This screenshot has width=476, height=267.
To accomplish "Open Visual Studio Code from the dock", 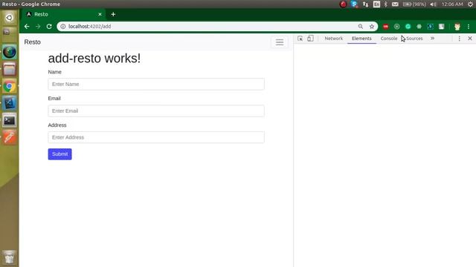I will (x=10, y=103).
